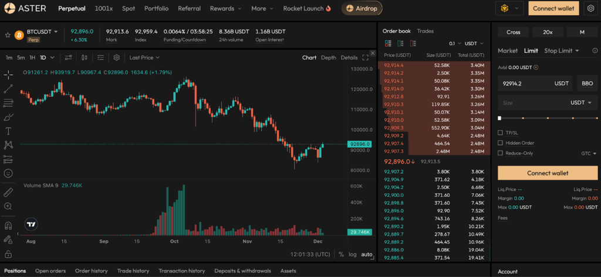
Task: Click the order type info icon
Action: pyautogui.click(x=595, y=50)
